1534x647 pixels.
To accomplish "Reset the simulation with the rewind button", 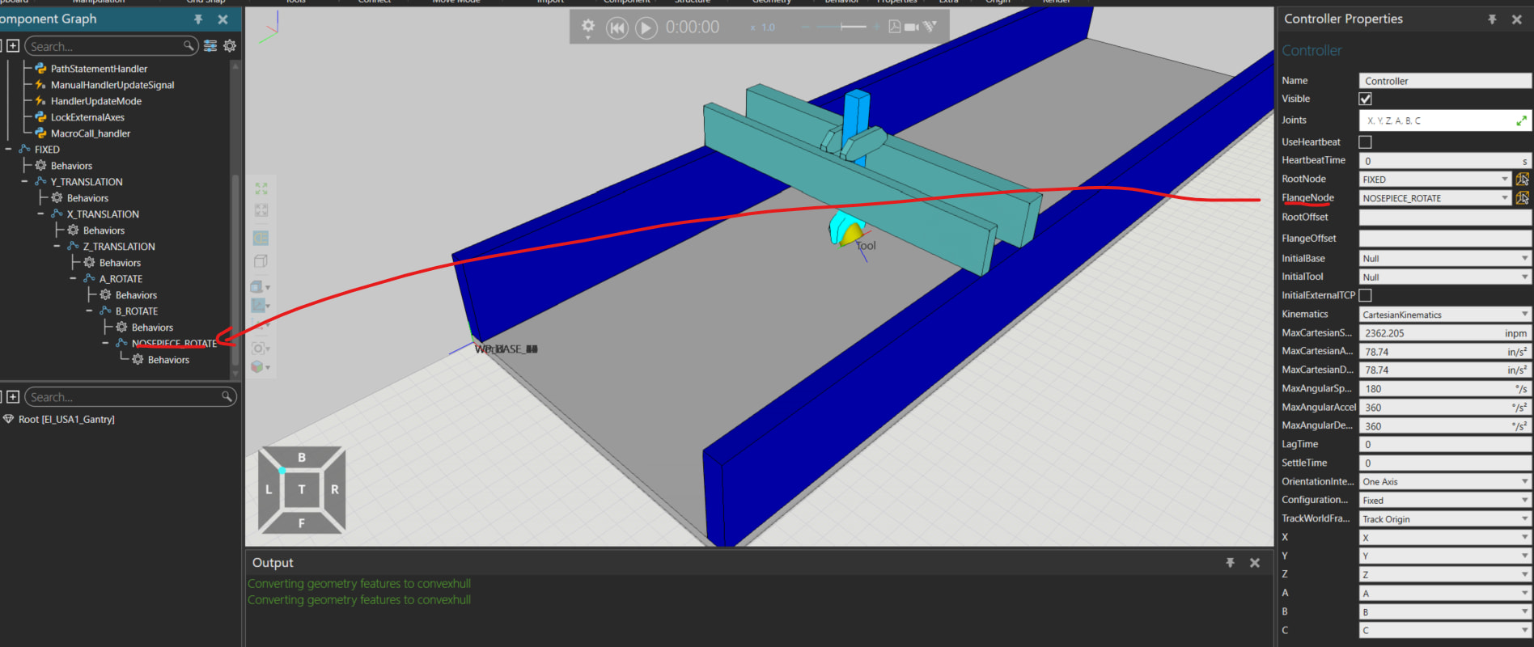I will (617, 28).
